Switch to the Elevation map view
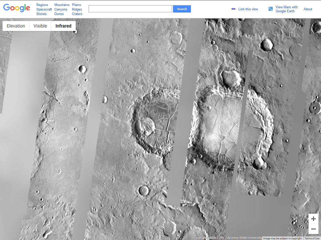This screenshot has width=321, height=240. coord(16,26)
